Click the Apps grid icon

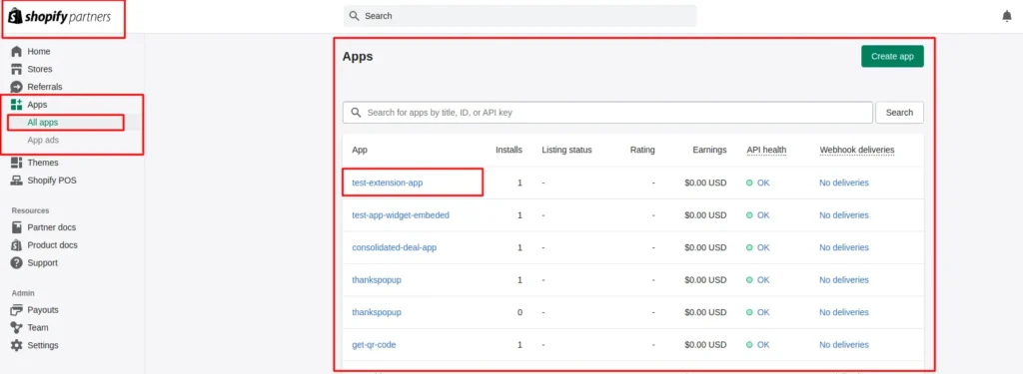click(x=17, y=105)
